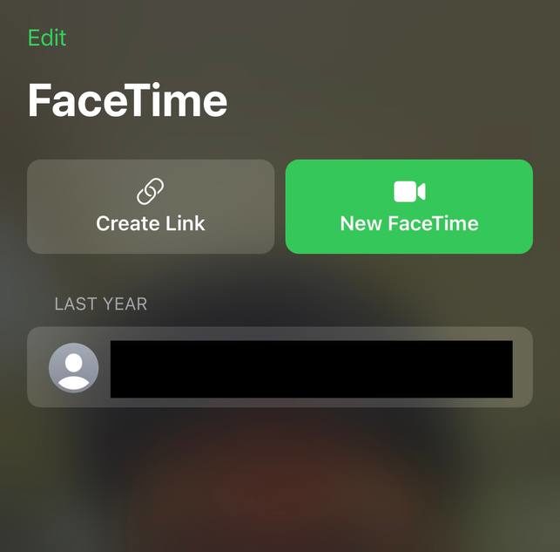Click the white video camera icon
This screenshot has width=560, height=552.
(x=409, y=192)
